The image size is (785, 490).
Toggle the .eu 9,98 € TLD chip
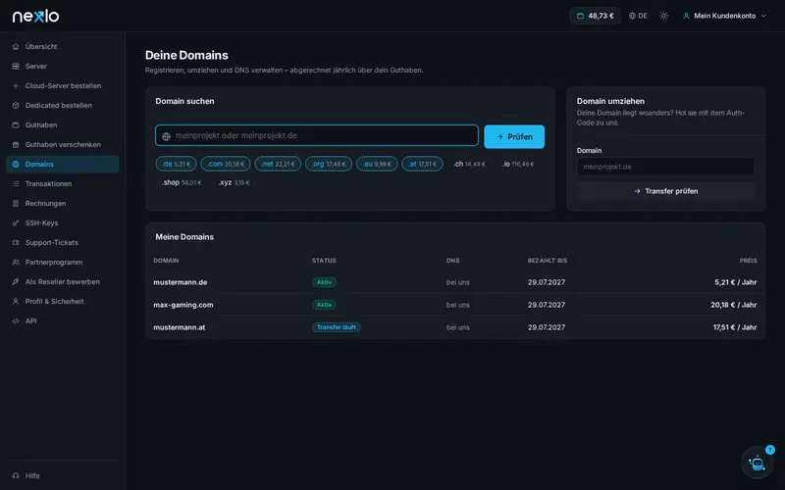377,164
